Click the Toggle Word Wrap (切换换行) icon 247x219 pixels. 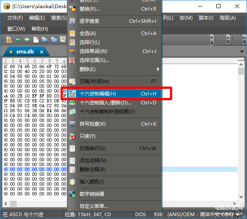pos(72,148)
